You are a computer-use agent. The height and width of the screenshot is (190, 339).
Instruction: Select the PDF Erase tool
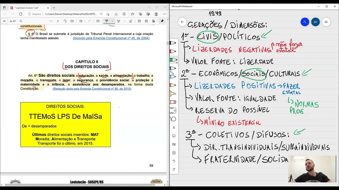131,21
